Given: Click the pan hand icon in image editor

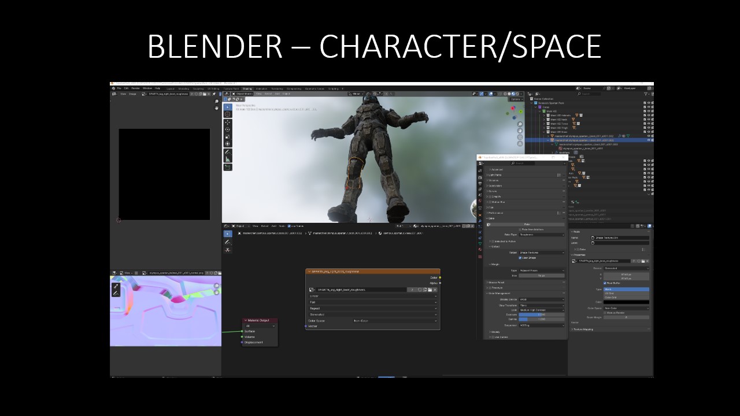Looking at the screenshot, I should tap(217, 107).
